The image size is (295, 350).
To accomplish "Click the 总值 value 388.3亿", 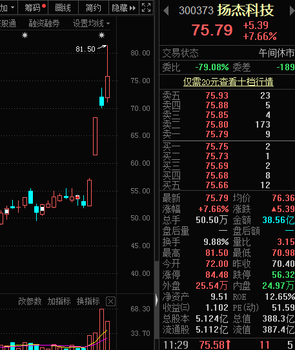I will pos(278,318).
